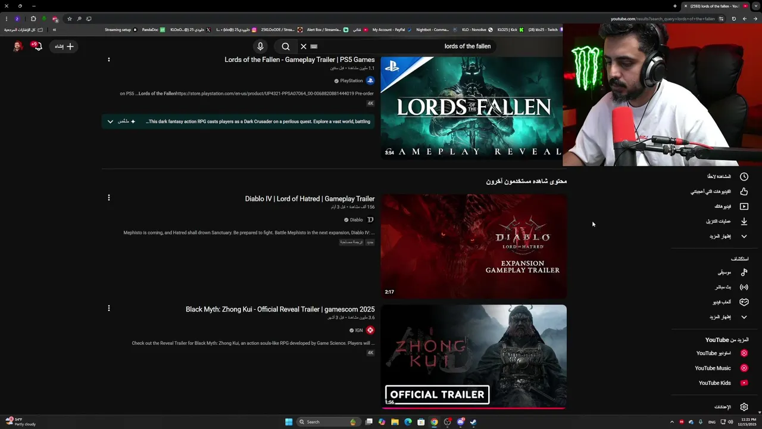Open Downloads arrow icon in sidebar
The width and height of the screenshot is (762, 429).
(744, 222)
